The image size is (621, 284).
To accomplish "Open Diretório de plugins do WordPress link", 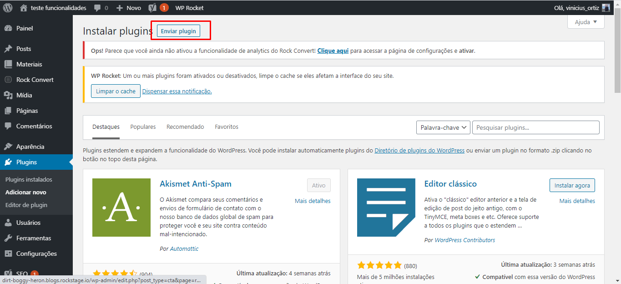I will coord(419,150).
